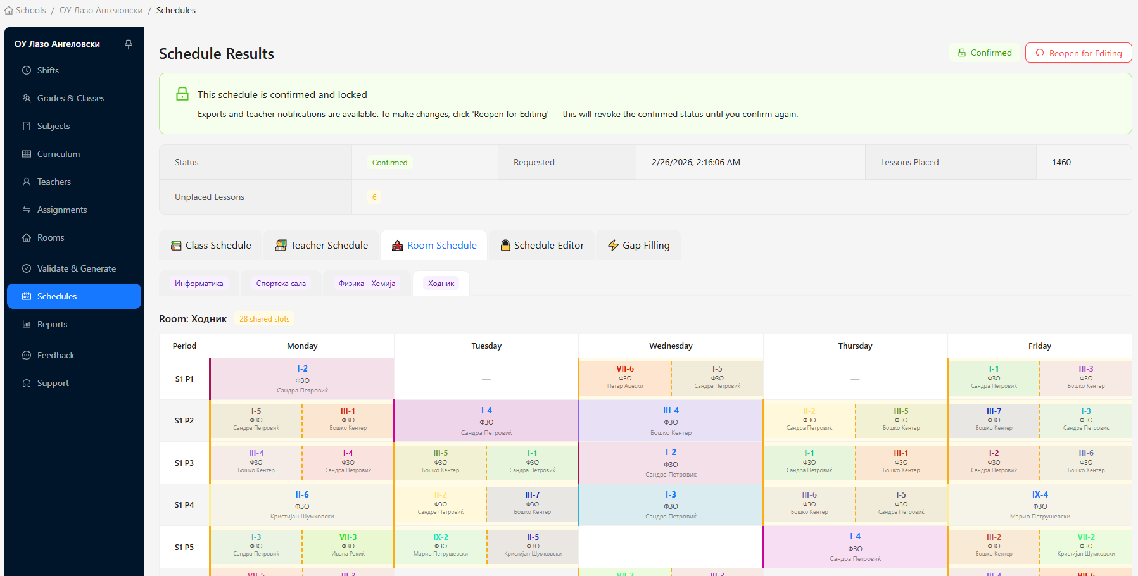Select the Tuesday S1 P5 lesson IX-2
The image size is (1138, 576).
441,547
